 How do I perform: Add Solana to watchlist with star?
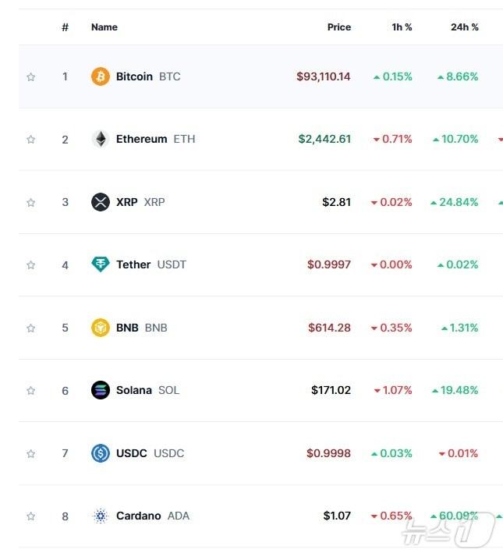tap(31, 391)
